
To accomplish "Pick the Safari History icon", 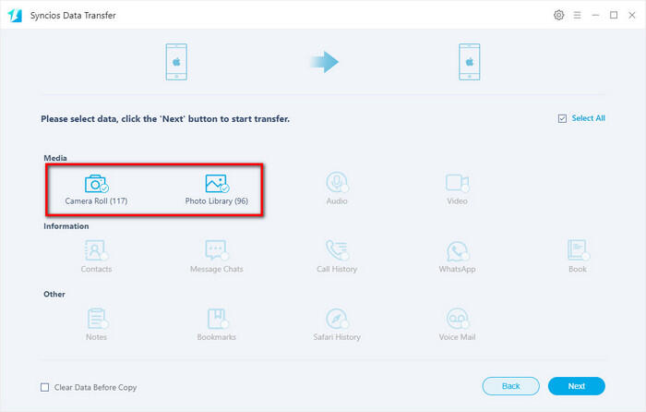I will (337, 319).
